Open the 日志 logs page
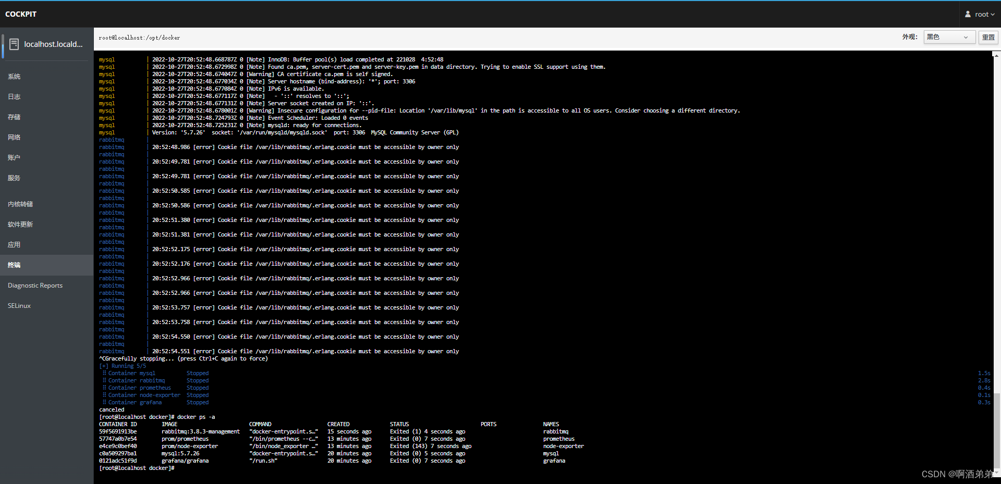The width and height of the screenshot is (1001, 484). point(47,97)
